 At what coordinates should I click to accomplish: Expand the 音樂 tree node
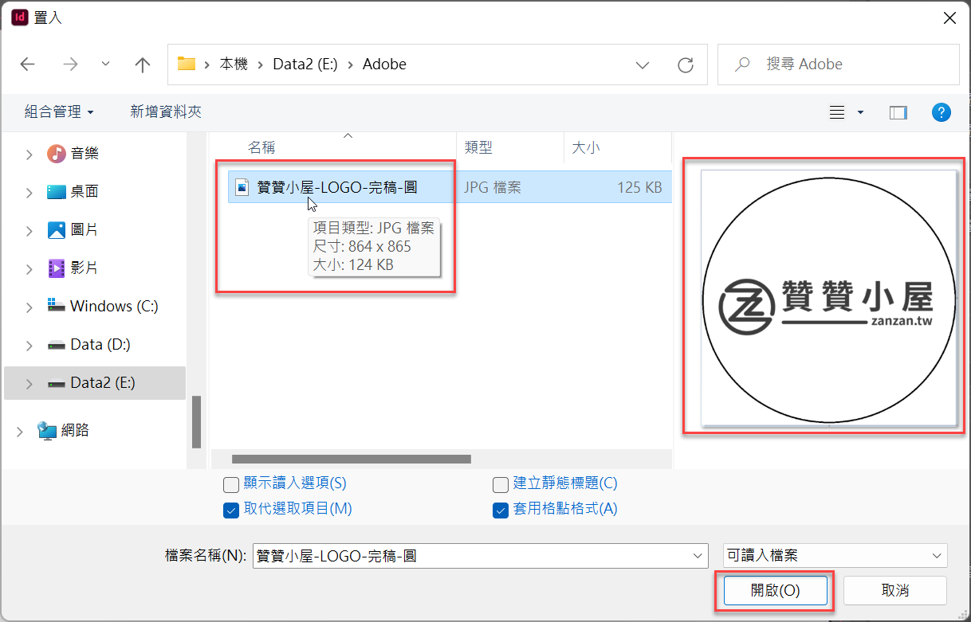coord(29,155)
